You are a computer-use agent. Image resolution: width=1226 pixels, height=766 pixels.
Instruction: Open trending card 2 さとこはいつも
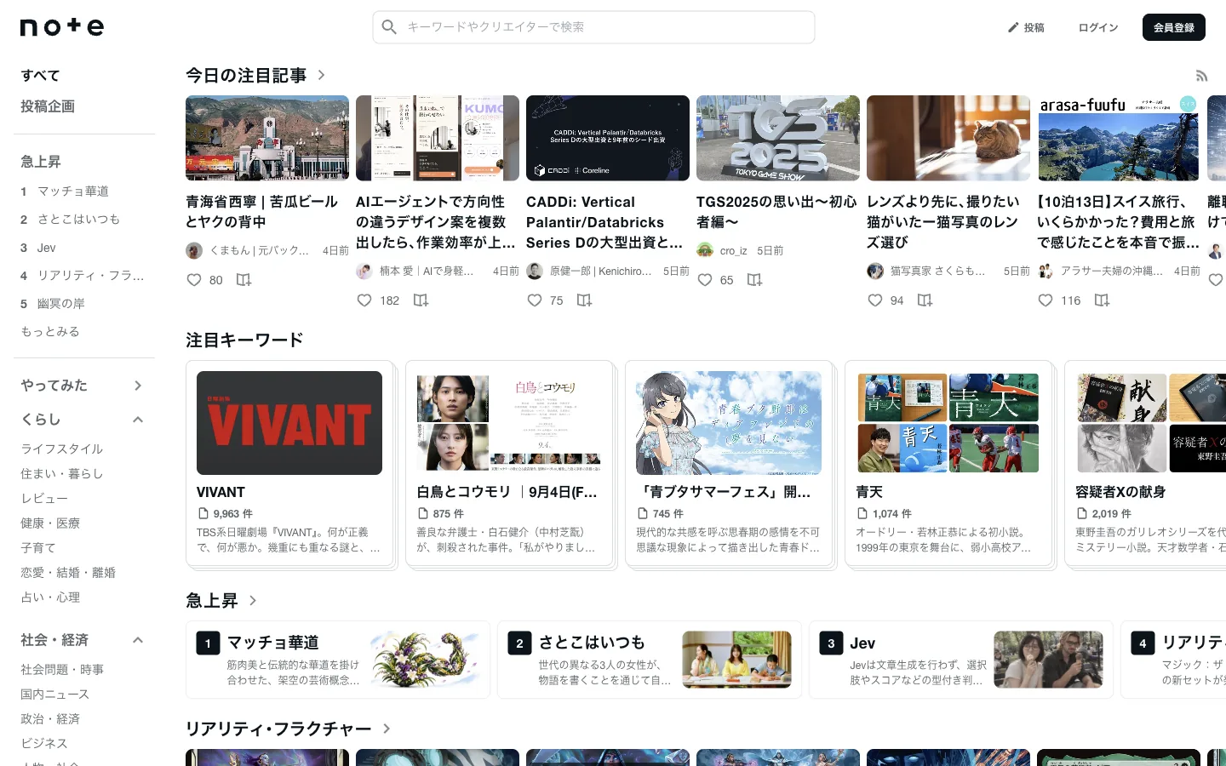650,660
